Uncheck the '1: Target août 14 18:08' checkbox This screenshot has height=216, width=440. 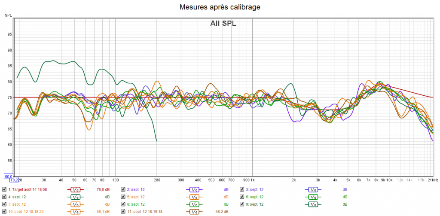pos(4,189)
